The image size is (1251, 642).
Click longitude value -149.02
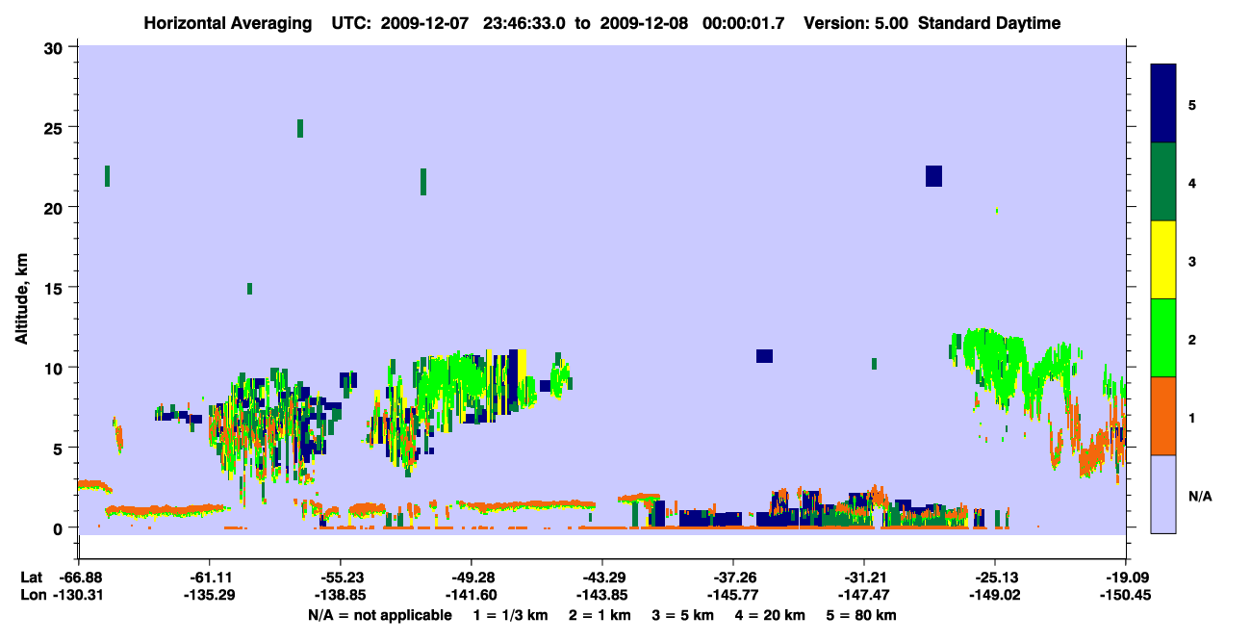point(995,595)
